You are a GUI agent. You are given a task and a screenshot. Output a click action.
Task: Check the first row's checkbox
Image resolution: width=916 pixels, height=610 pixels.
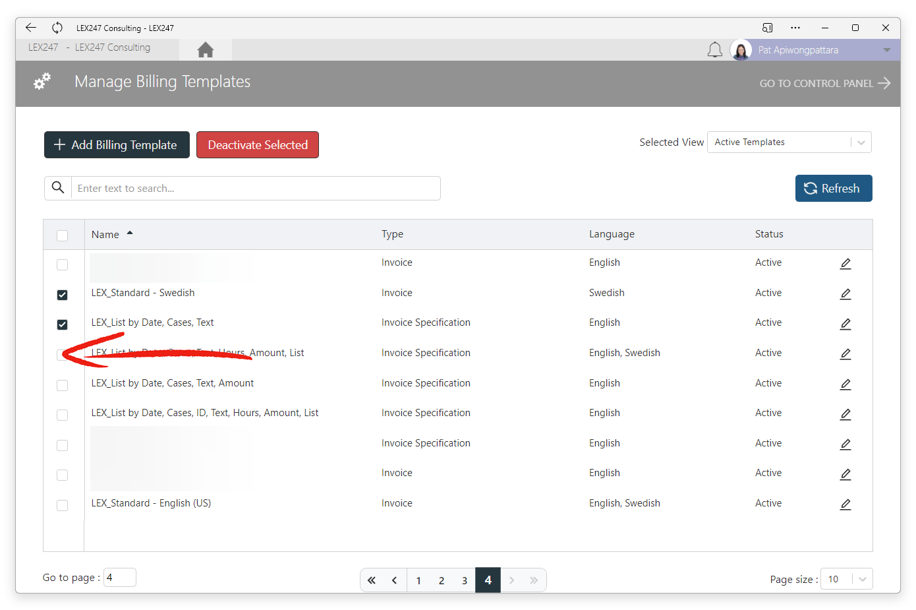tap(63, 264)
